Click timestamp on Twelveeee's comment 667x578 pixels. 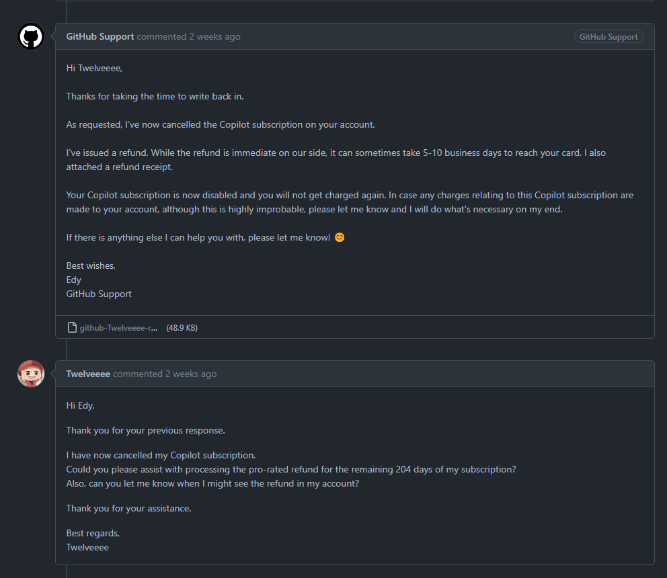point(191,374)
